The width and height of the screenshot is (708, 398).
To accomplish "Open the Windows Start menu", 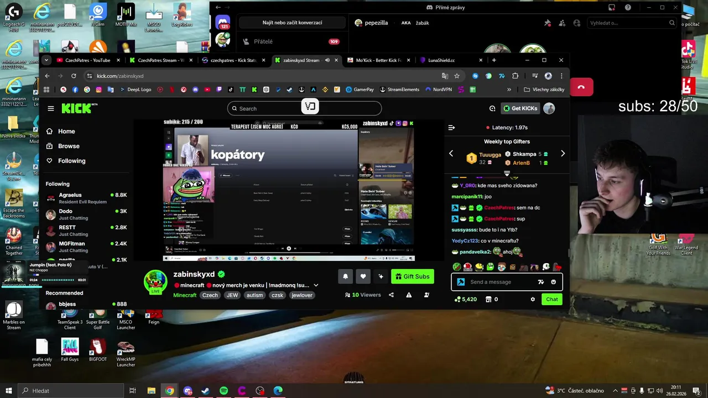I will (9, 391).
